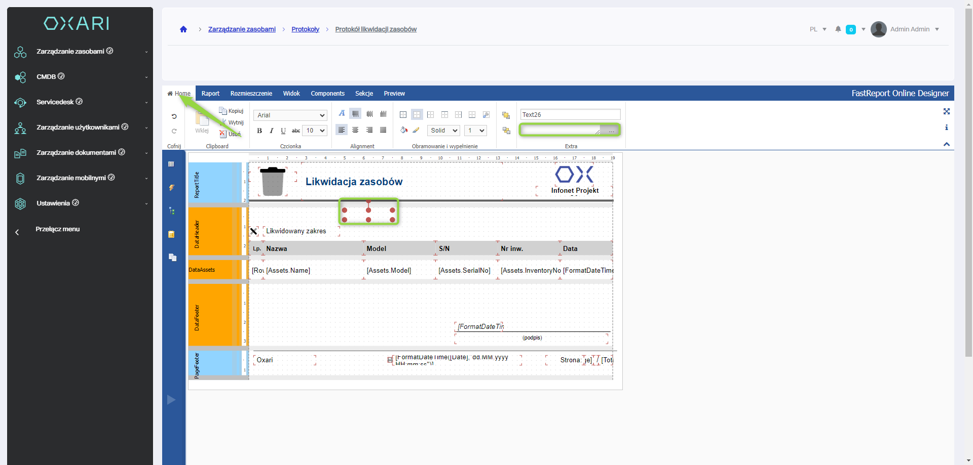Click the bring to front icon
The height and width of the screenshot is (465, 973).
pyautogui.click(x=506, y=115)
